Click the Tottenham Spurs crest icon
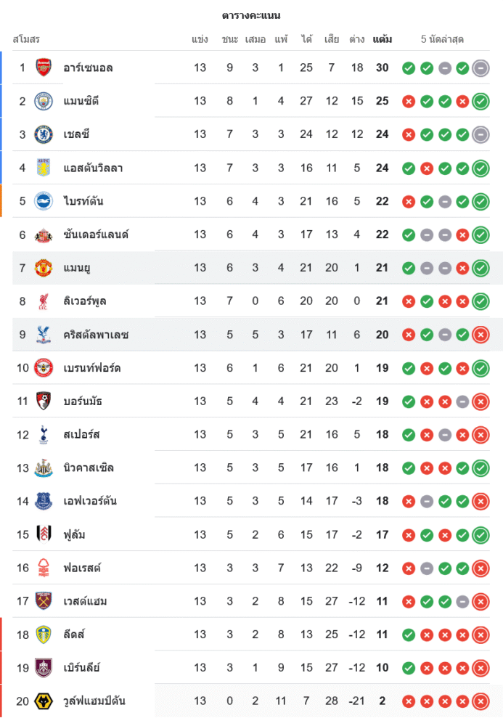This screenshot has width=503, height=726. click(x=44, y=435)
